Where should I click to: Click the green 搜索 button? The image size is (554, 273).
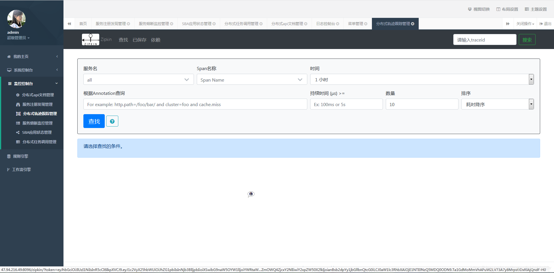[x=527, y=40]
